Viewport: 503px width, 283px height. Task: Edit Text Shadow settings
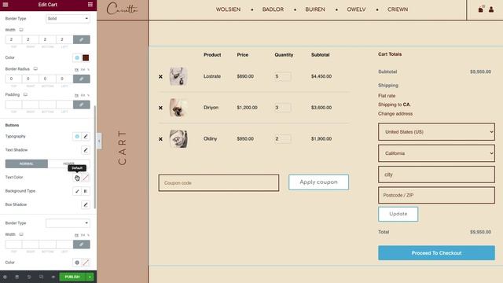click(86, 150)
